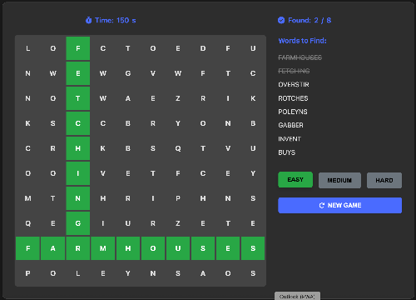The image size is (416, 300).
Task: Click the crossed-out word FETCHING
Action: click(294, 71)
